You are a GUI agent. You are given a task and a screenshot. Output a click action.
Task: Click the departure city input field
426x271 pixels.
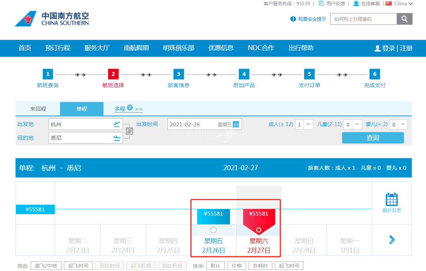coord(81,124)
